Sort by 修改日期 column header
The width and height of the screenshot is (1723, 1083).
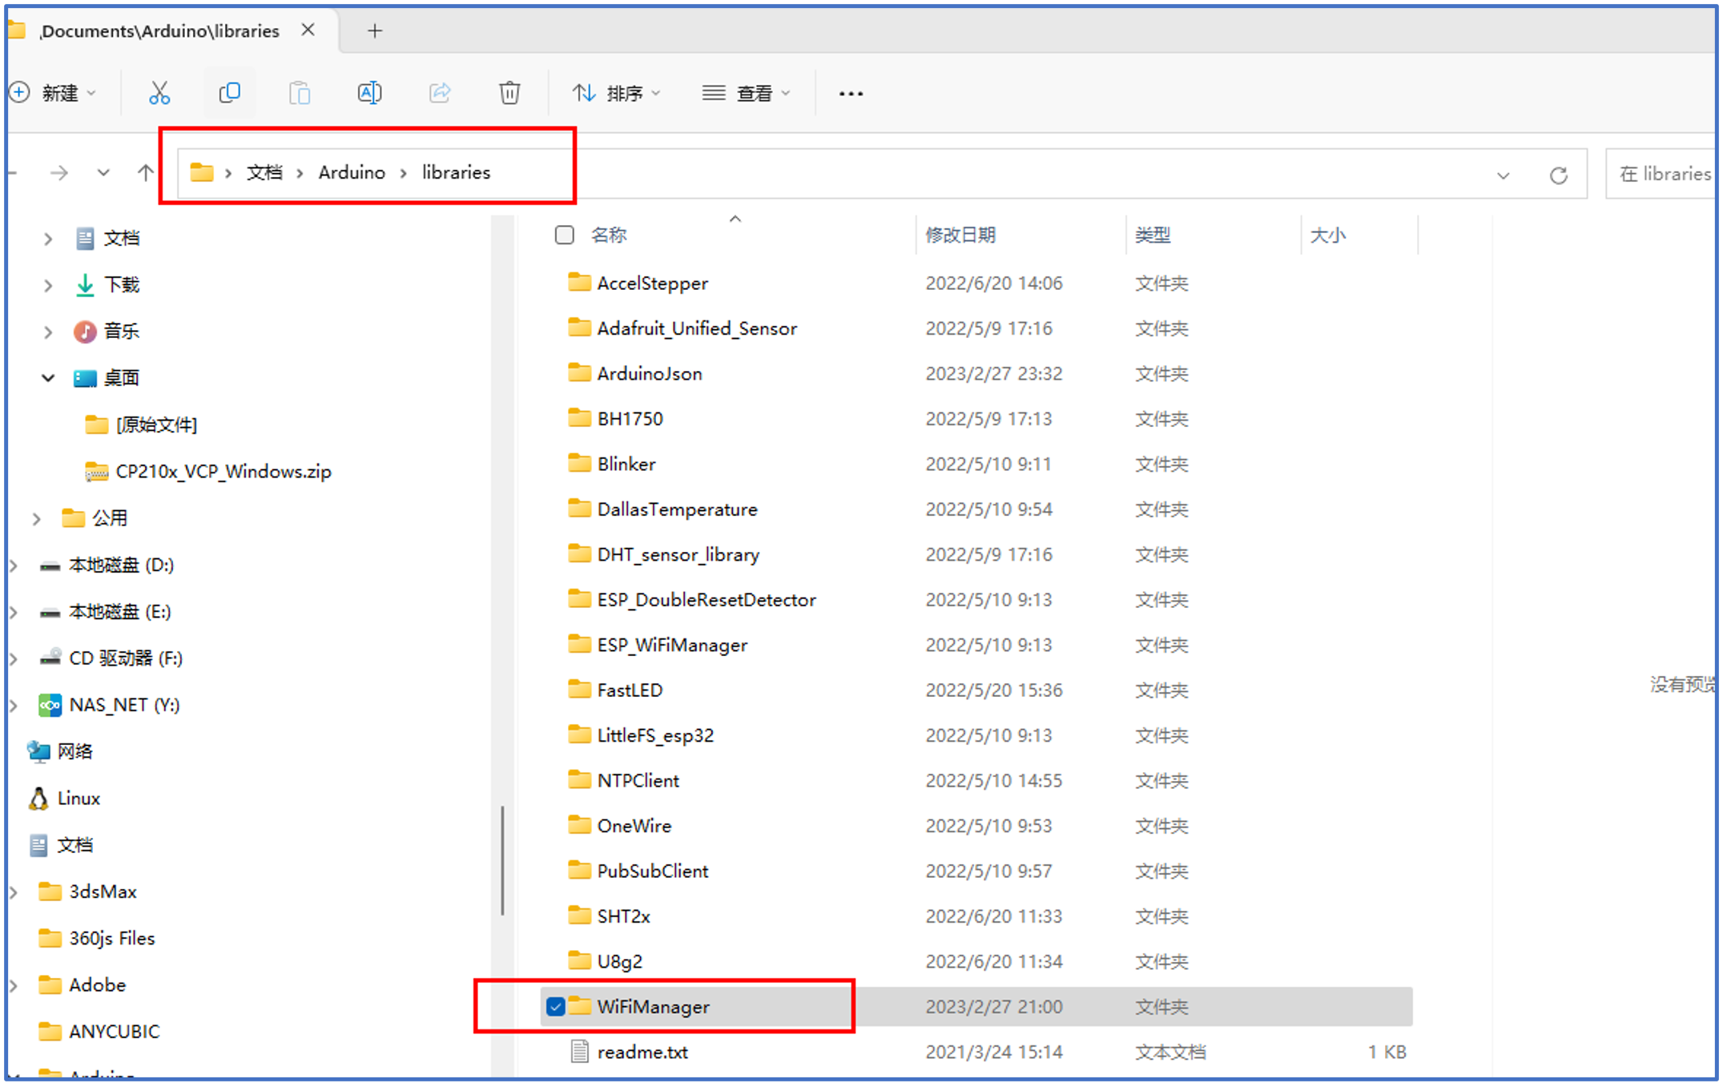(960, 235)
